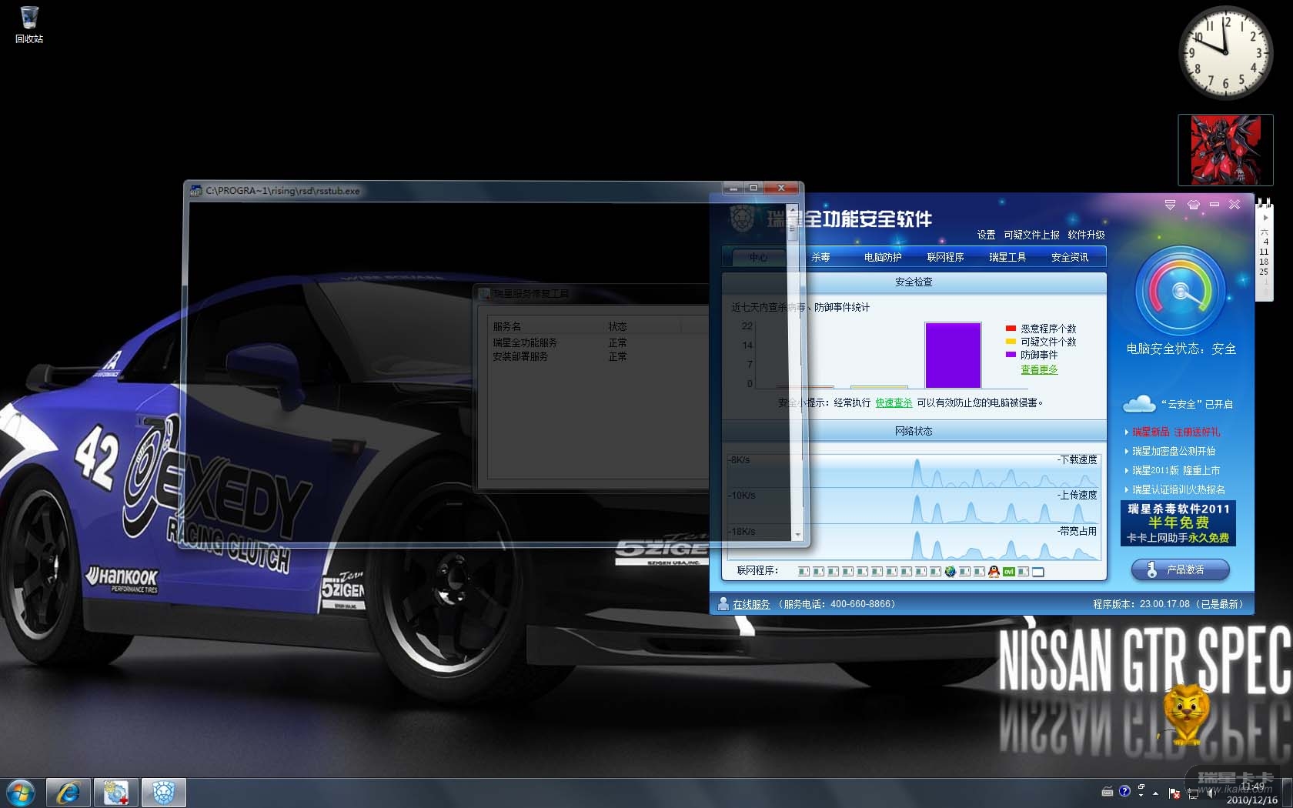Open the 瑞星认证培训火热报名 news link
This screenshot has height=808, width=1293.
[1178, 489]
